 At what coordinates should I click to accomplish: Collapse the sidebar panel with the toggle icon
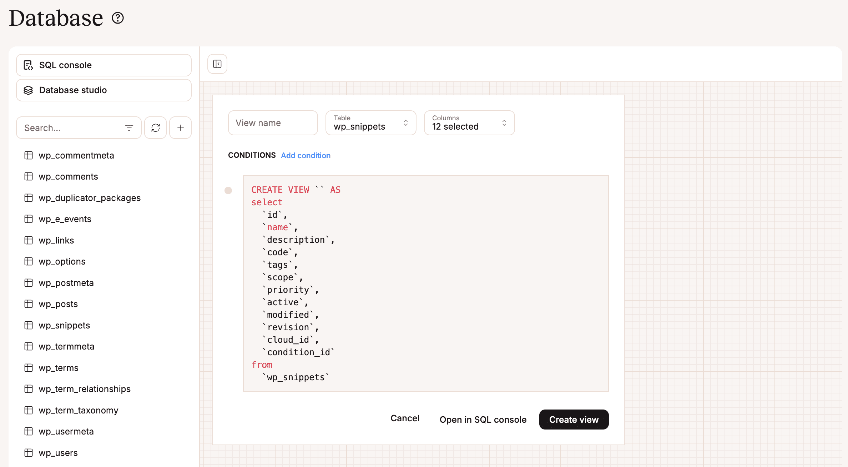coord(217,64)
